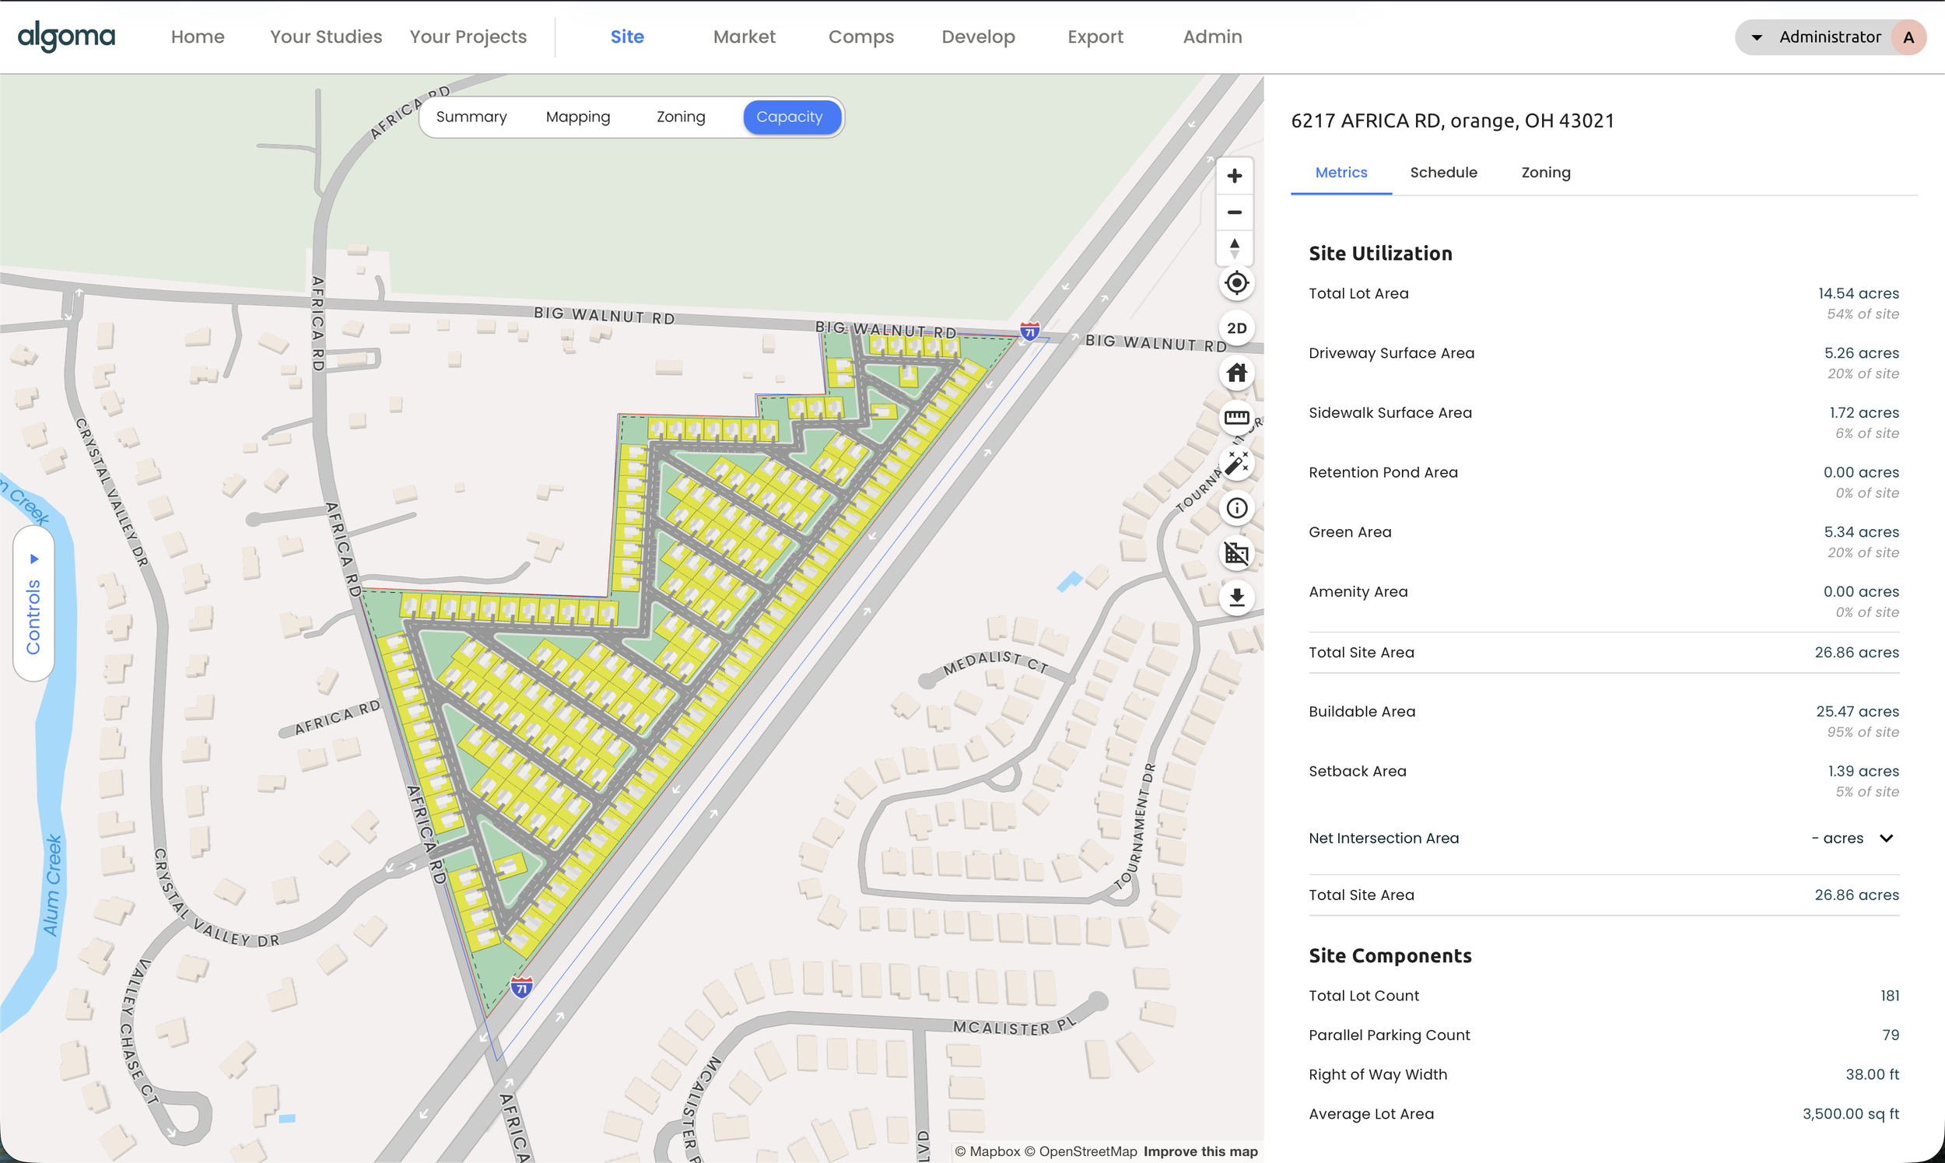1945x1163 pixels.
Task: Click the OpenStreetMap attribution text
Action: click(x=1086, y=1151)
